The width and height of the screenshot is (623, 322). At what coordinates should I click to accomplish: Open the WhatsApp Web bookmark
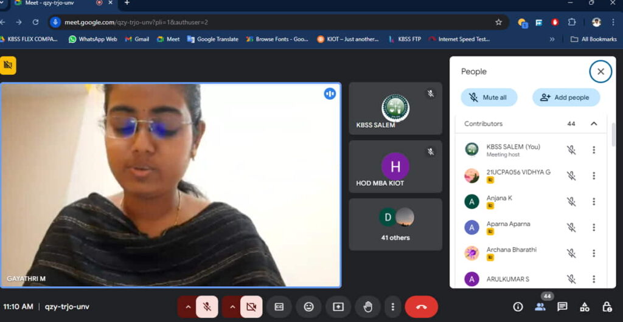tap(93, 39)
